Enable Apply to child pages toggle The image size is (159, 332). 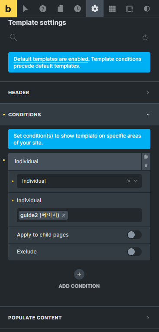pos(134,235)
